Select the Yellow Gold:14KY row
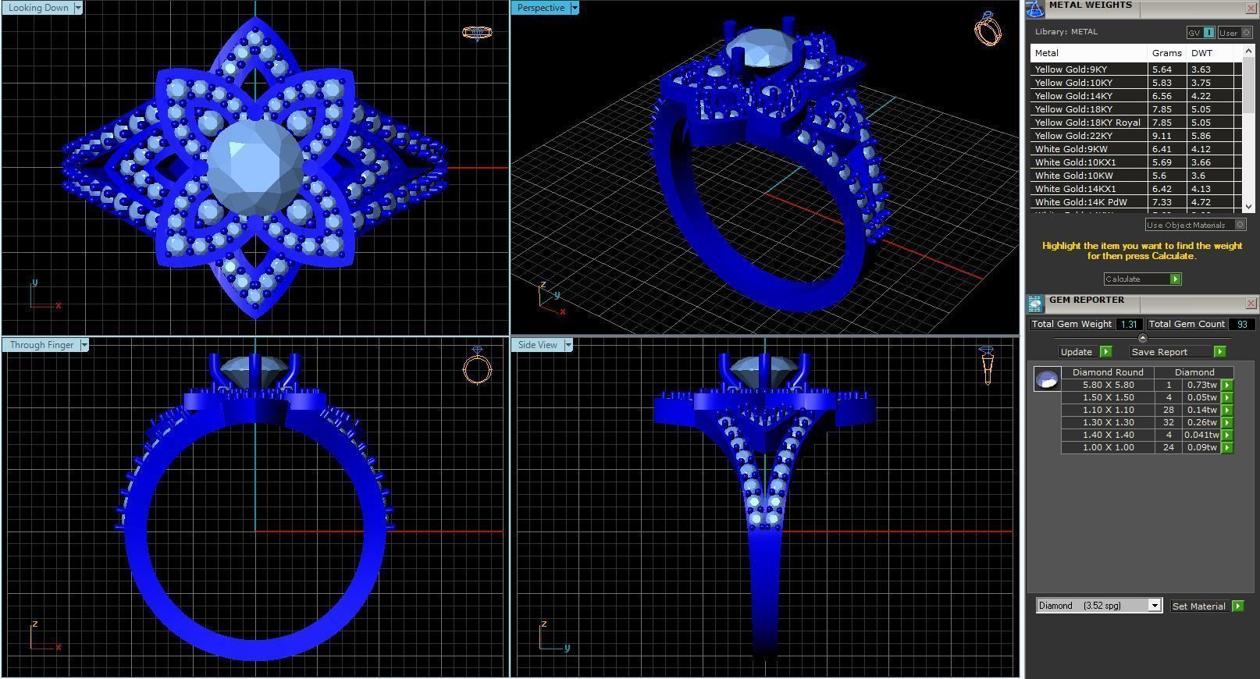Screen dimensions: 1260x679 pyautogui.click(x=1136, y=96)
